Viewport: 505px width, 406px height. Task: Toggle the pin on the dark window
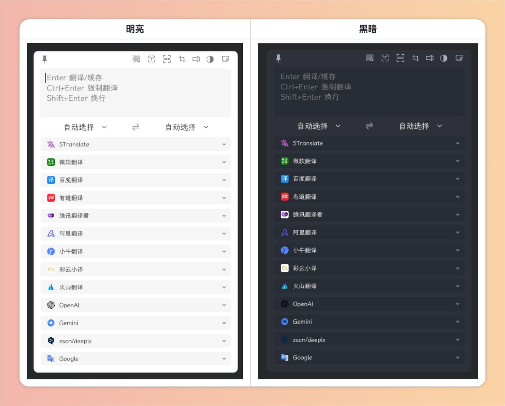(x=278, y=58)
